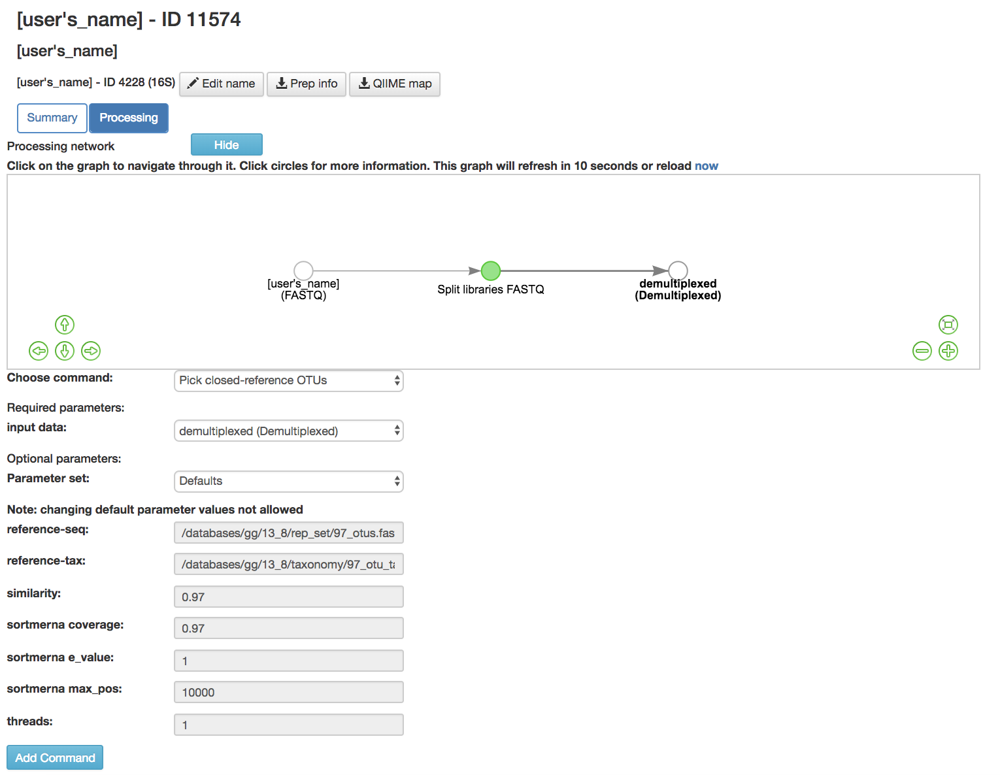Switch to the Summary tab

click(52, 118)
